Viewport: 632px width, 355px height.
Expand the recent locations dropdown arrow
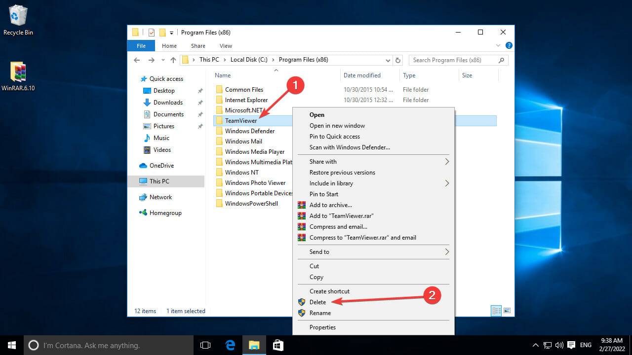163,60
